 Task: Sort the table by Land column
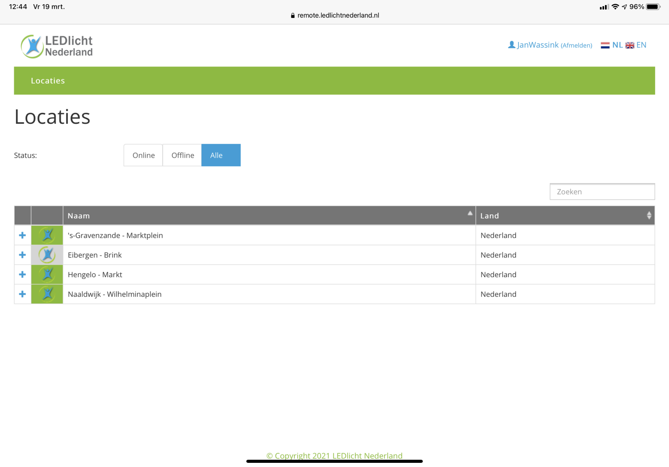(565, 216)
